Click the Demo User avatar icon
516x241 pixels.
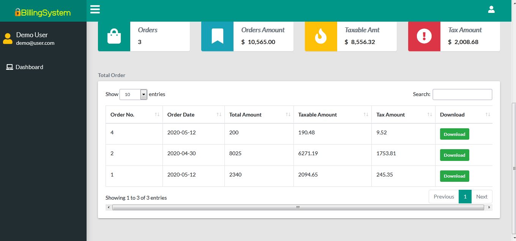8,38
